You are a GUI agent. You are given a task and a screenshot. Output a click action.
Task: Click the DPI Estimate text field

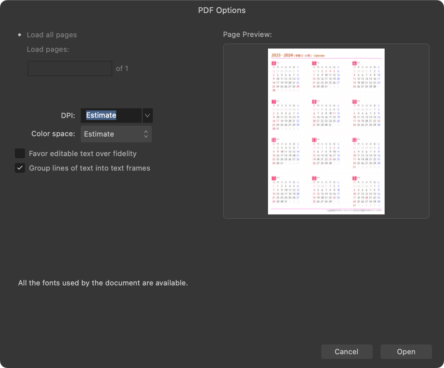click(111, 116)
